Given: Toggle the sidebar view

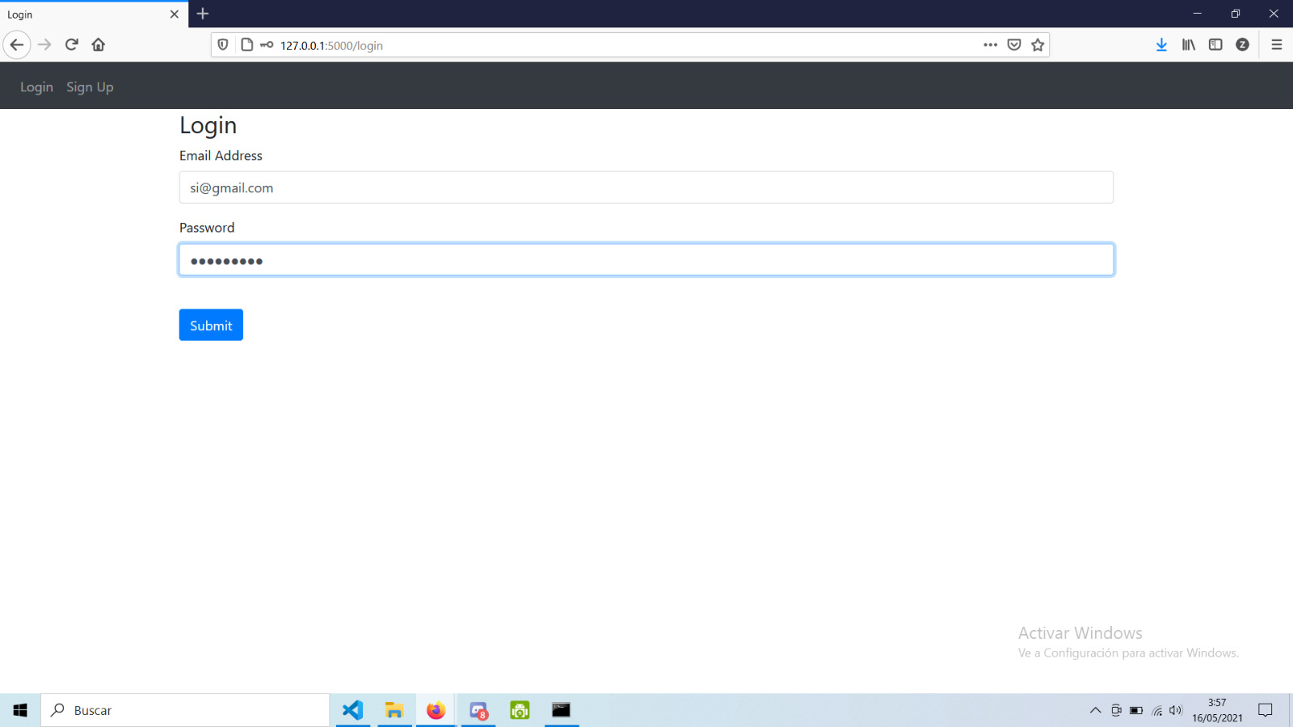Looking at the screenshot, I should [1215, 45].
